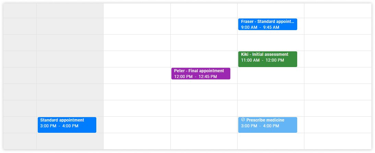Open Kiki's Initial assessment appointment
This screenshot has width=375, height=153.
click(267, 59)
